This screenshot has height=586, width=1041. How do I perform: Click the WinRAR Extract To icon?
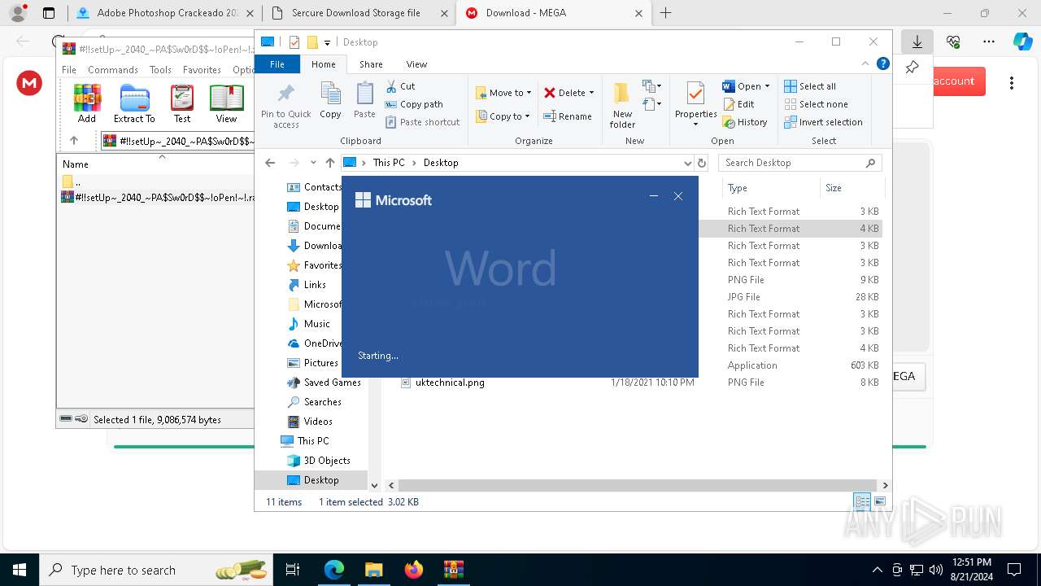click(134, 103)
